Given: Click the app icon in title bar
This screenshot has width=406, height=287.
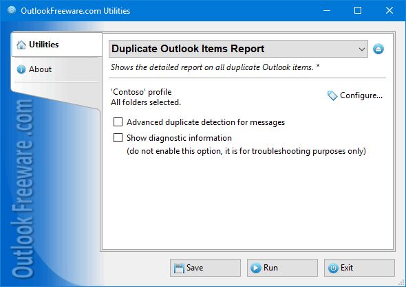Looking at the screenshot, I should [12, 10].
